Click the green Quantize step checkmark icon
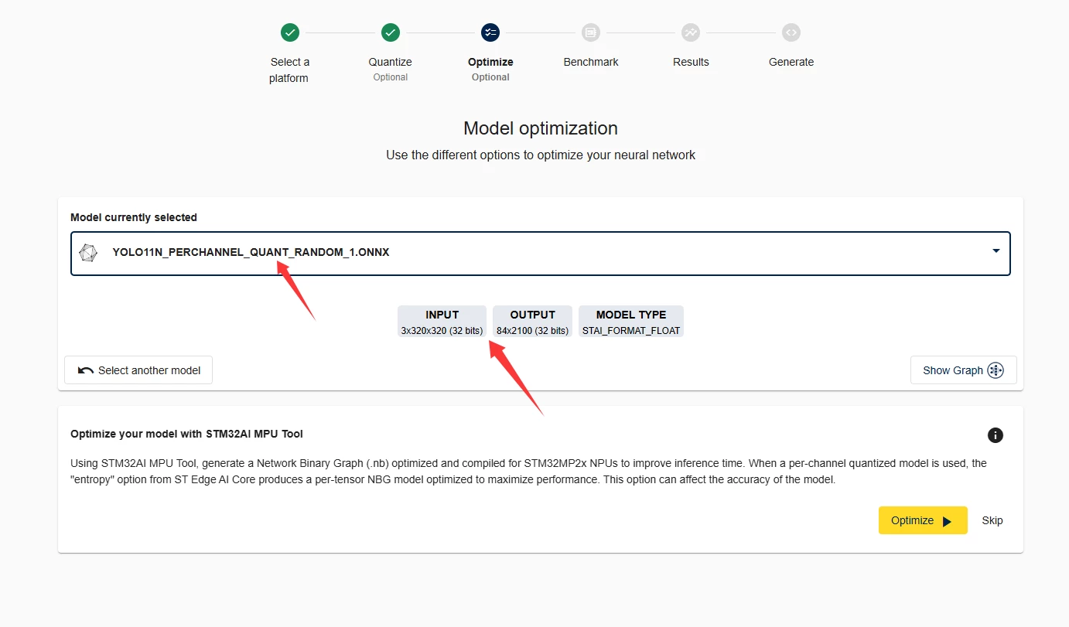 391,32
